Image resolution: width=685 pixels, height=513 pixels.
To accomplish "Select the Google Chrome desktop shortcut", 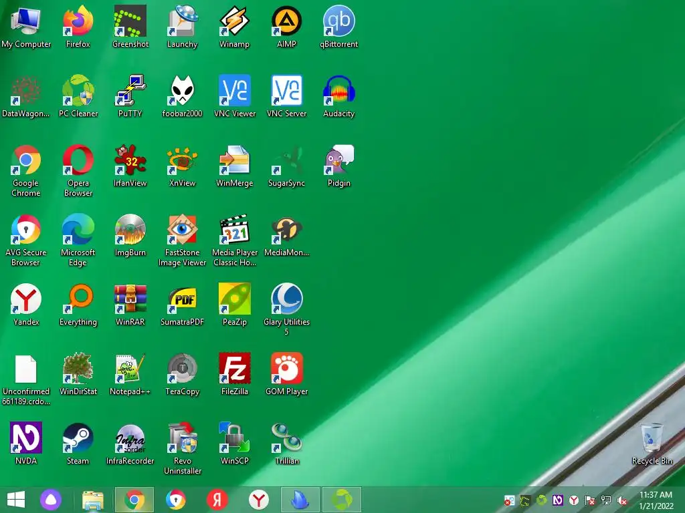I will point(26,170).
